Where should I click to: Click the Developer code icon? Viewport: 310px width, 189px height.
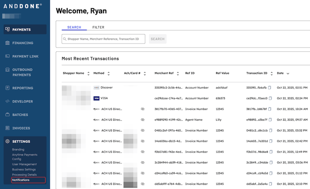coord(7,101)
